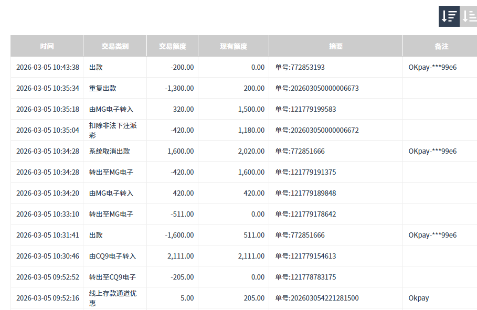Image resolution: width=477 pixels, height=310 pixels.
Task: Select the 现有额度 column header
Action: [x=234, y=46]
